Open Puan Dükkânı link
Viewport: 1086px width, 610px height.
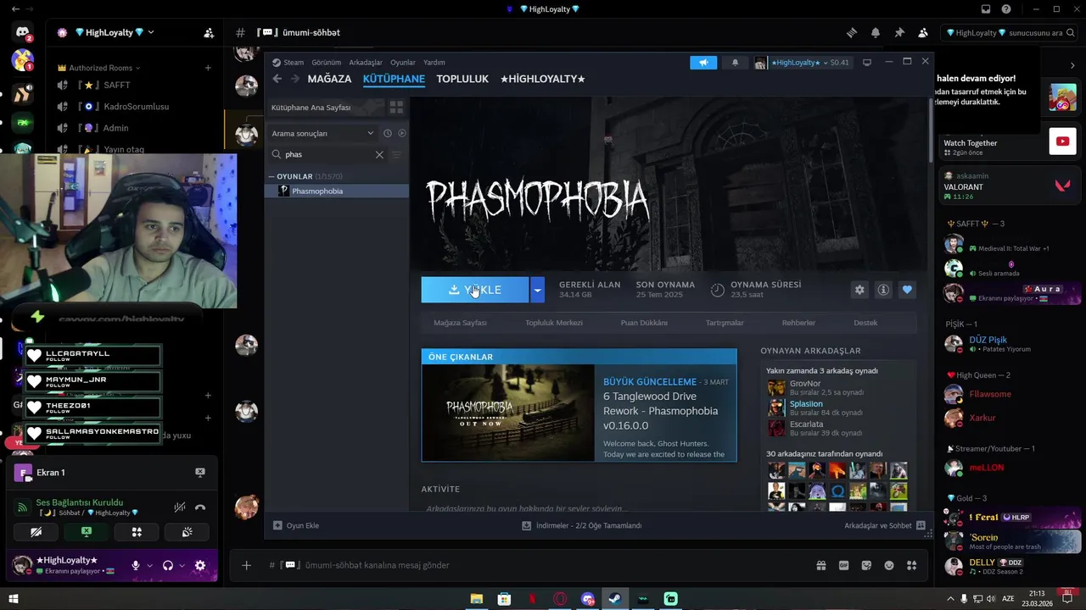[644, 323]
